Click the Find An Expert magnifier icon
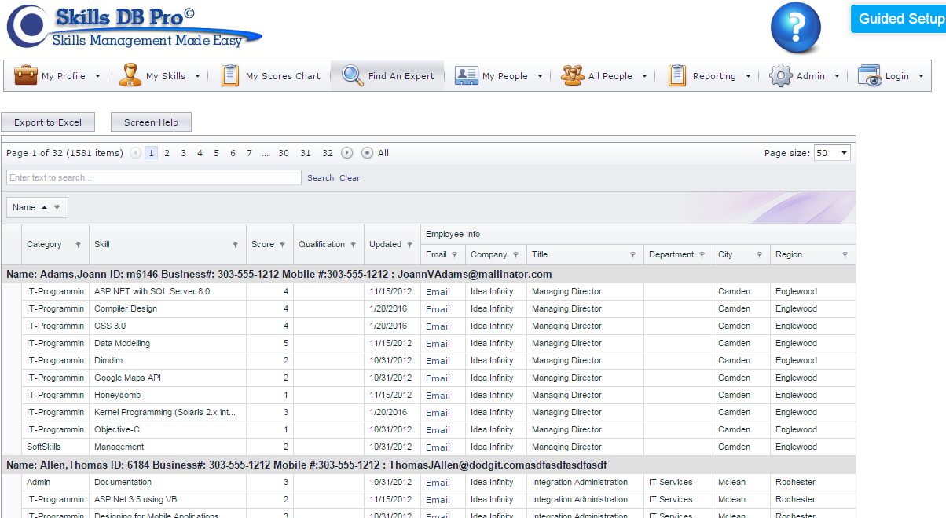 click(352, 76)
